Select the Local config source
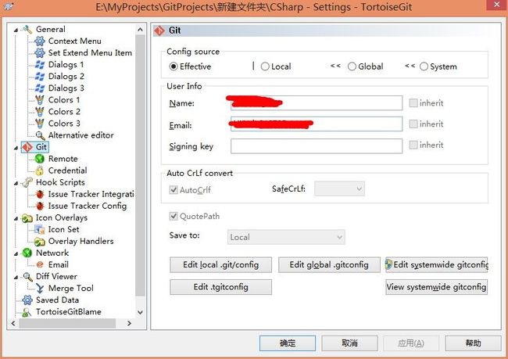The height and width of the screenshot is (359, 508). pos(265,66)
